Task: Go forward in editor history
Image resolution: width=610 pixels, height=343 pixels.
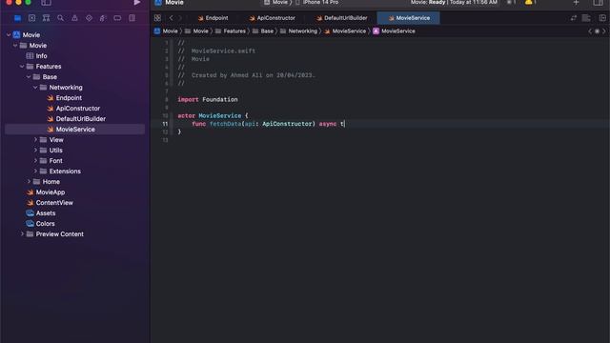Action: click(x=180, y=18)
